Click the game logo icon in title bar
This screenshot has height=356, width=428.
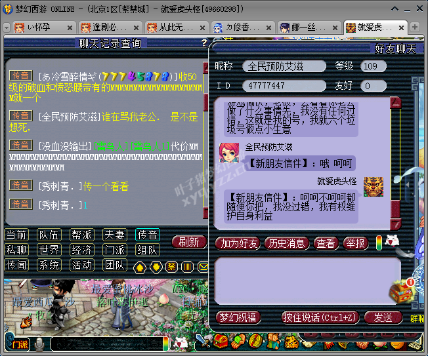[8, 9]
